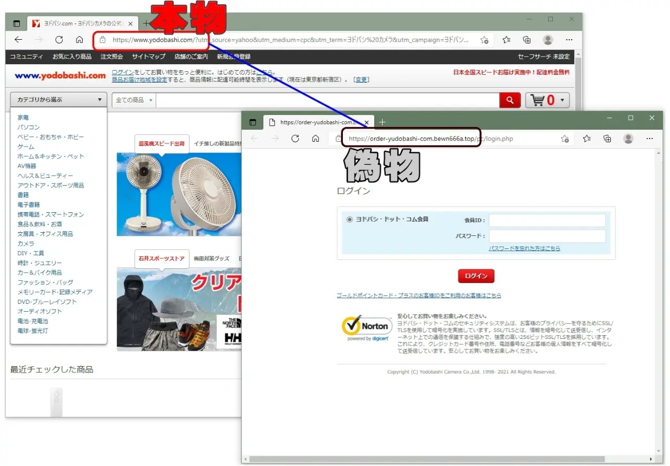Open 新規会員登録 in top menu
670x466 pixels.
point(233,56)
